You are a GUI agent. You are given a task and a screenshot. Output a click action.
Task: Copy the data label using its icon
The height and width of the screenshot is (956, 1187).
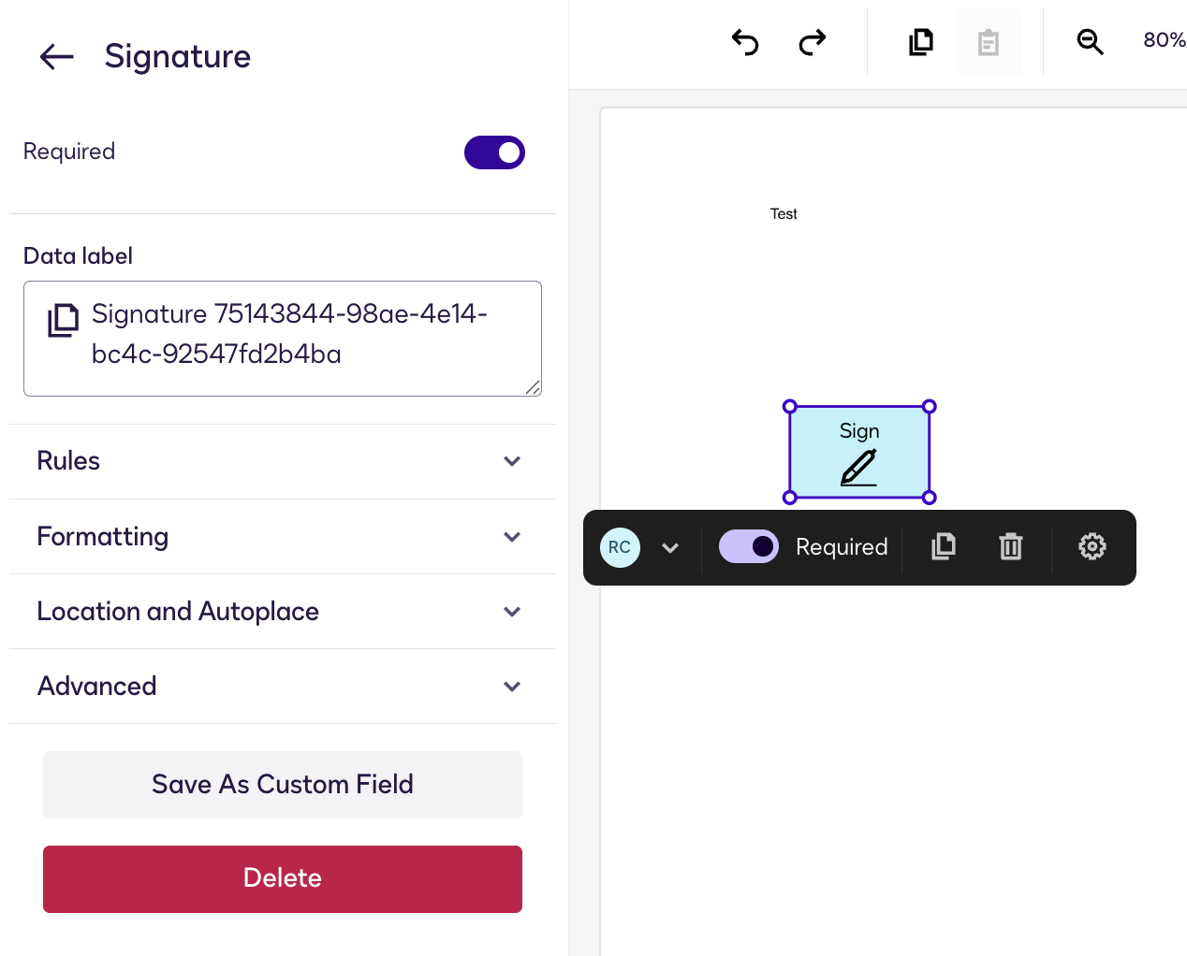[64, 320]
